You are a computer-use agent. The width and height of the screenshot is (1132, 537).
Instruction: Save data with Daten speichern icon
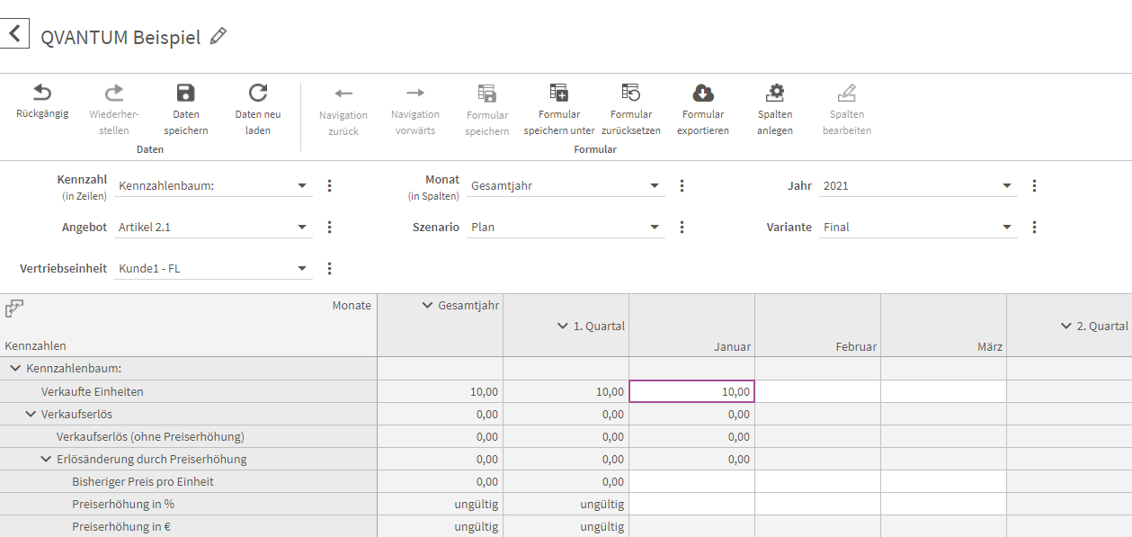185,93
